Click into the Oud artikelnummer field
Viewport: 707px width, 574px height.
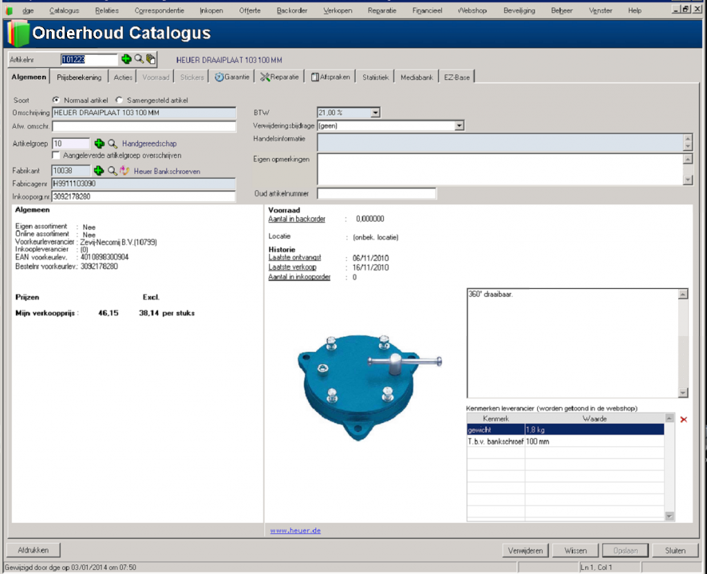pos(376,193)
